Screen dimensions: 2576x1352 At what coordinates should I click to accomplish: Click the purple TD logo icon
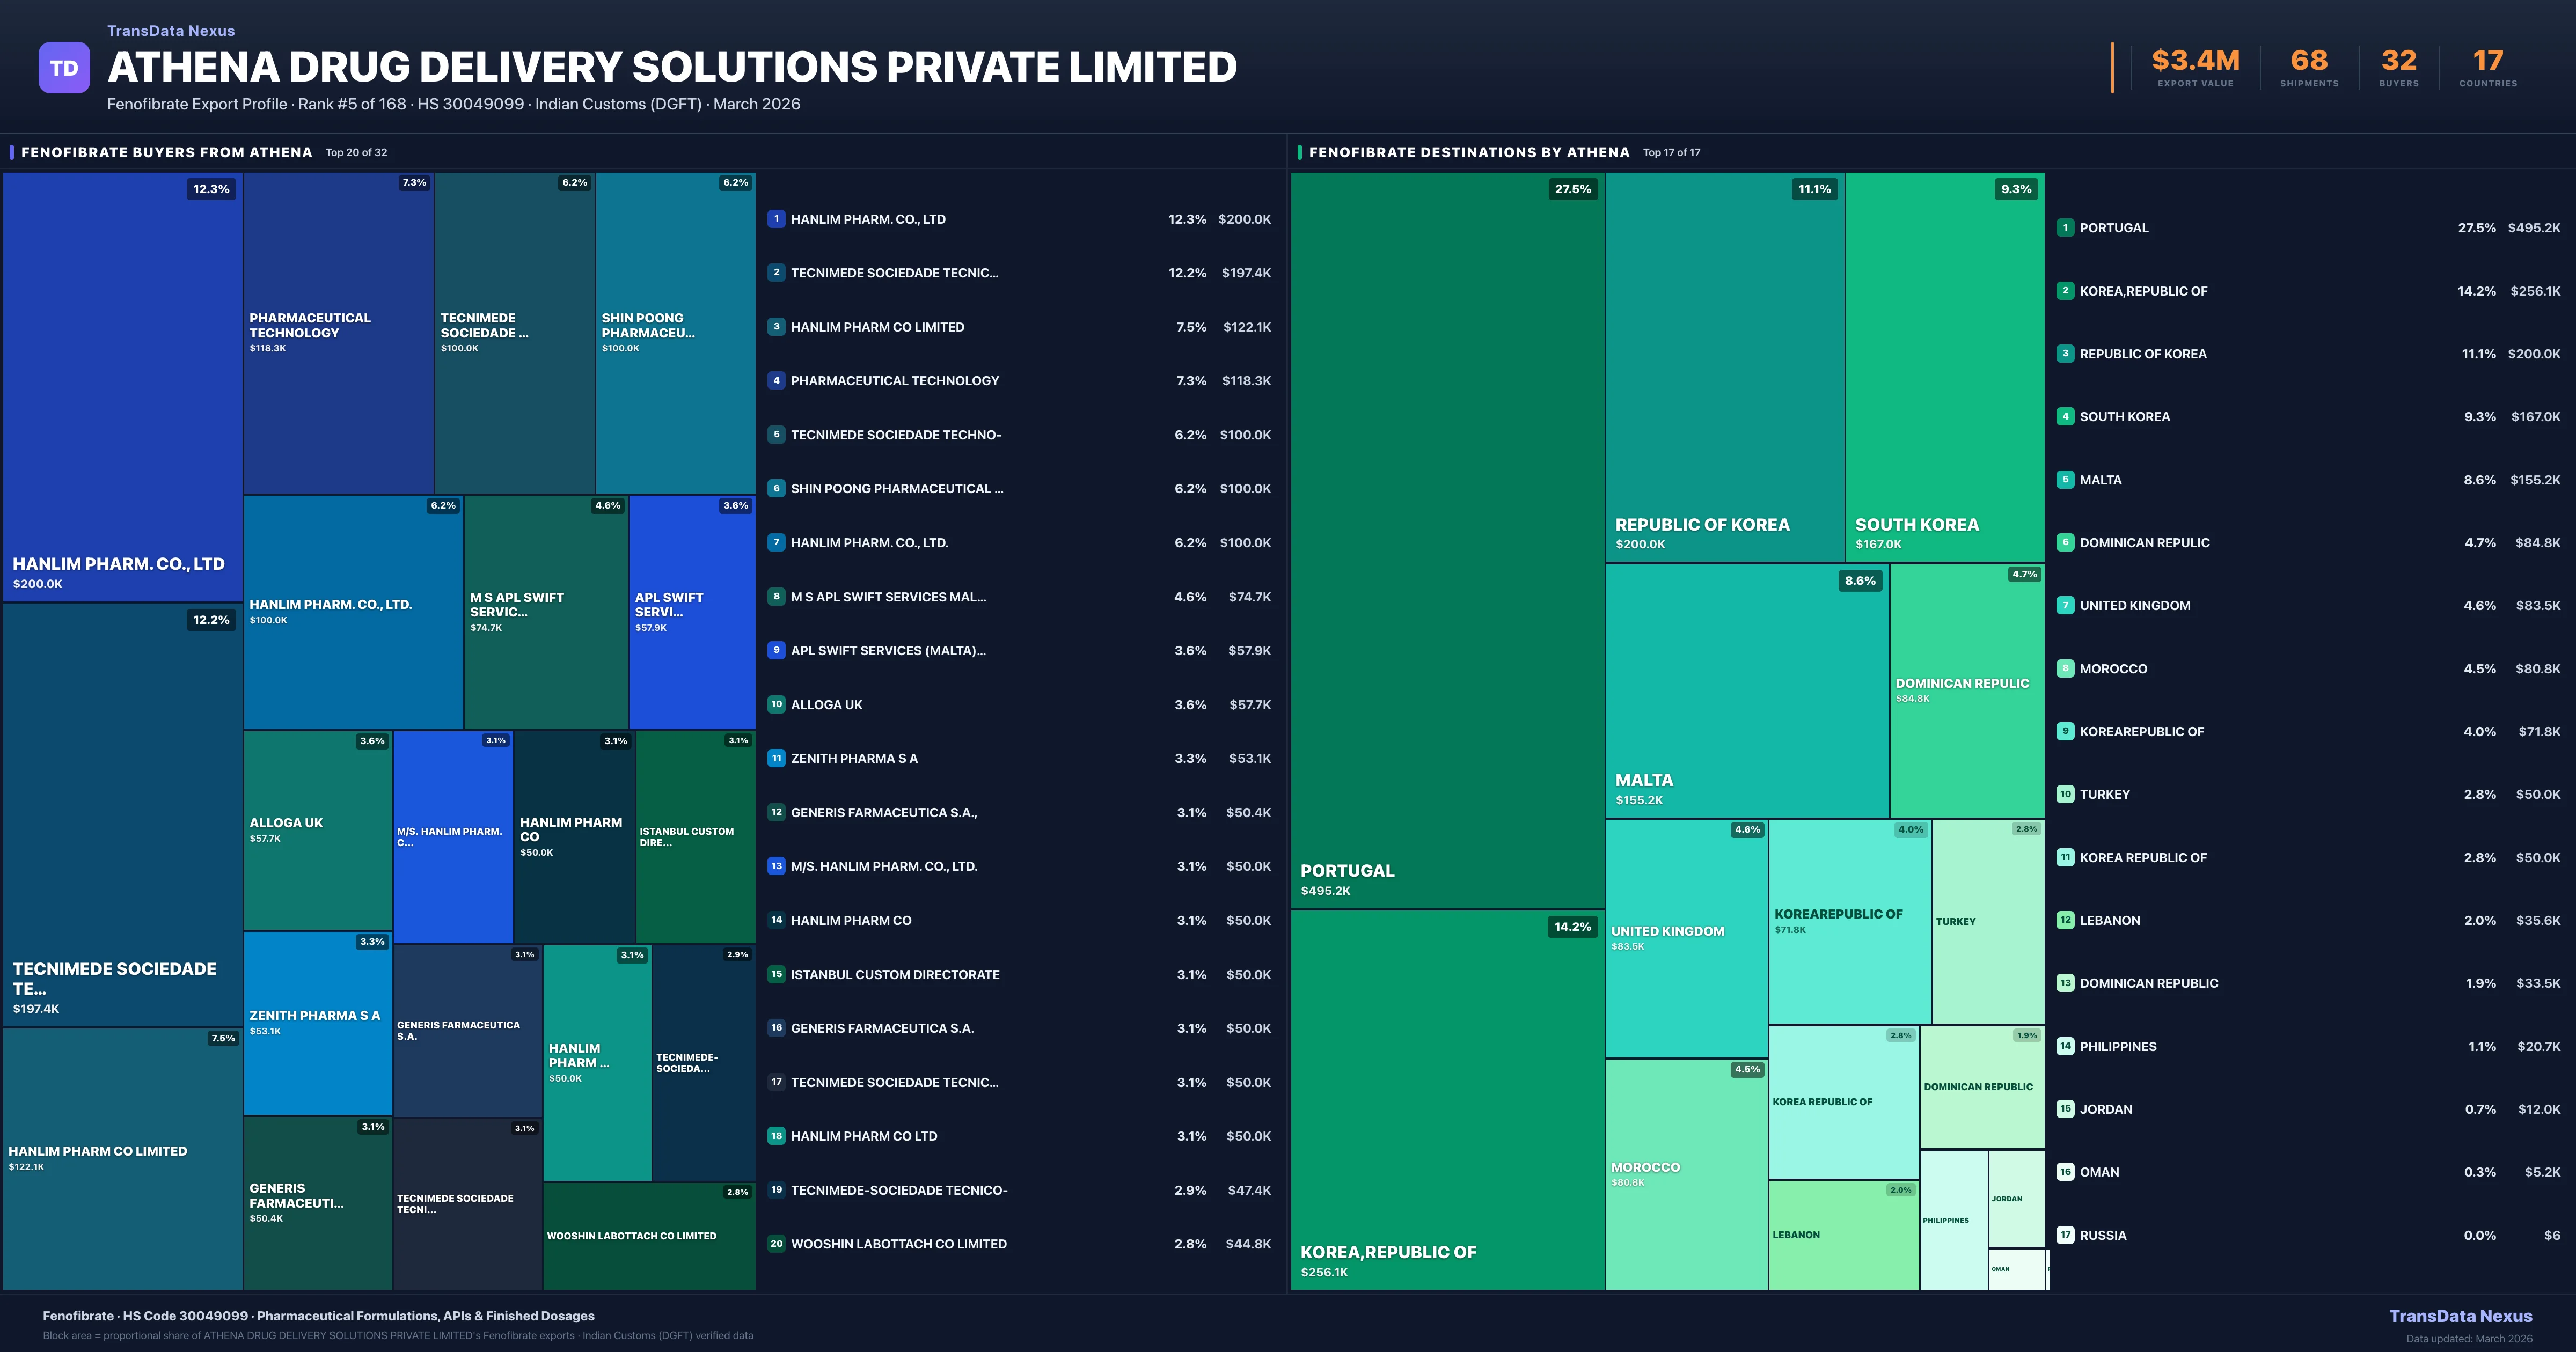[64, 68]
